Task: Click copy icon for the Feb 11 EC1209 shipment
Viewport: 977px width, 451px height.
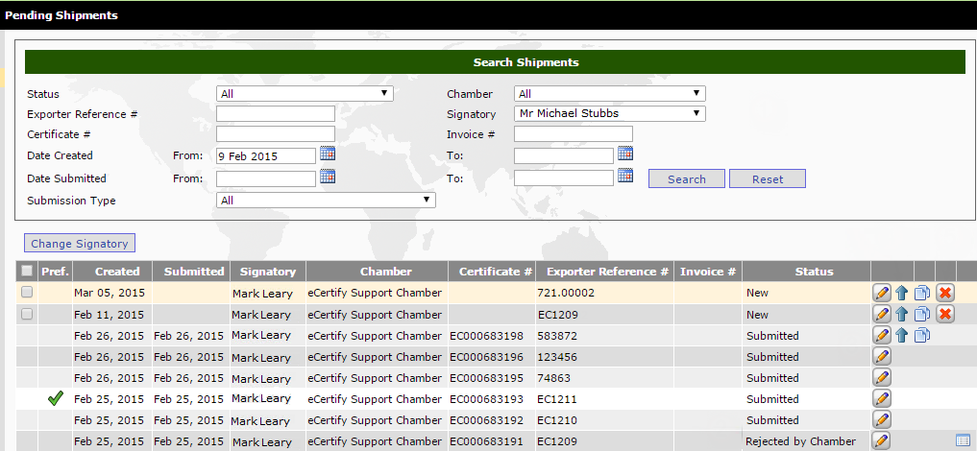Action: pyautogui.click(x=922, y=314)
